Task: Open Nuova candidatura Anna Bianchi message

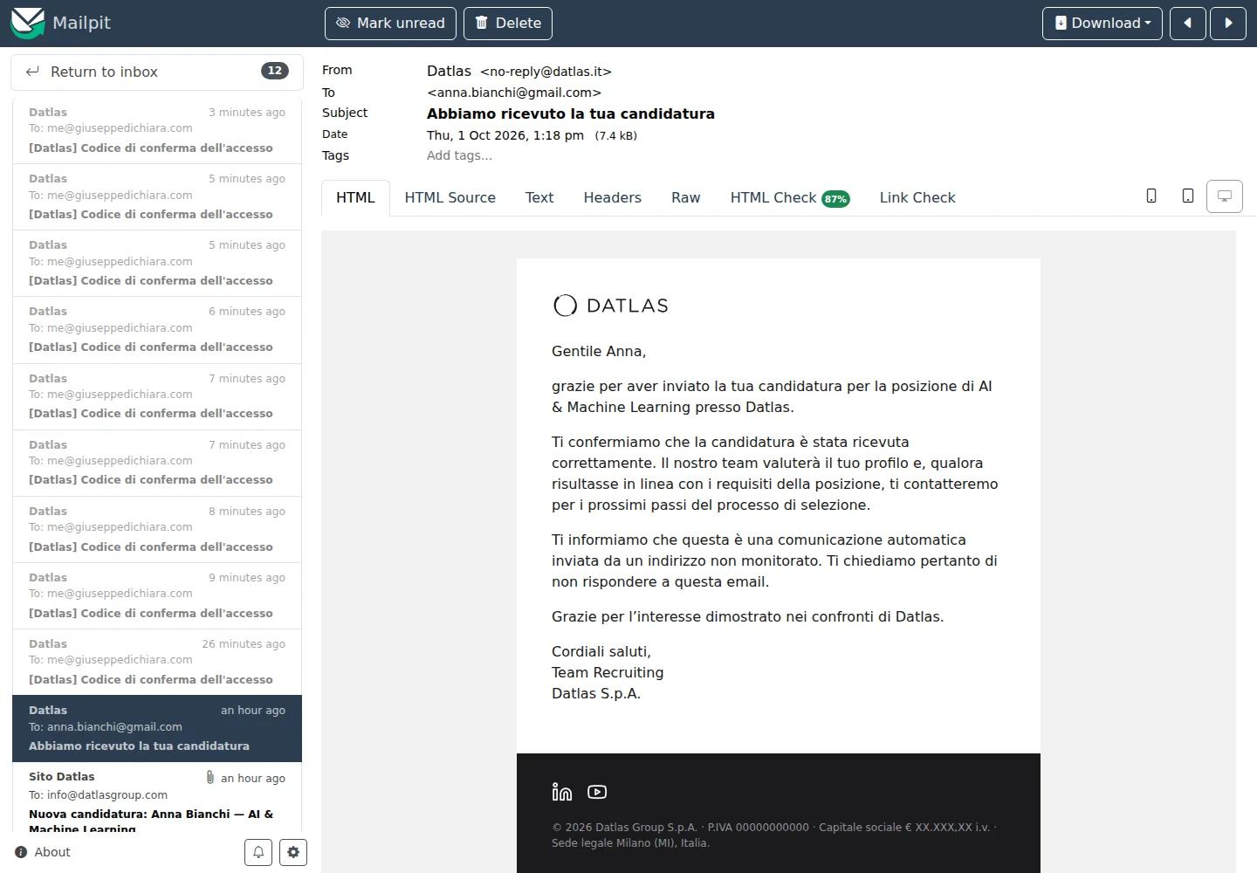Action: pyautogui.click(x=157, y=799)
